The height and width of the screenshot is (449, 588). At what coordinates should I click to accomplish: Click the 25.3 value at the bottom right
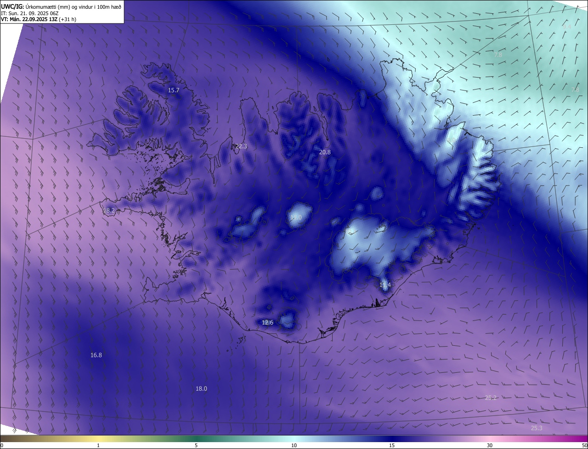tap(537, 428)
